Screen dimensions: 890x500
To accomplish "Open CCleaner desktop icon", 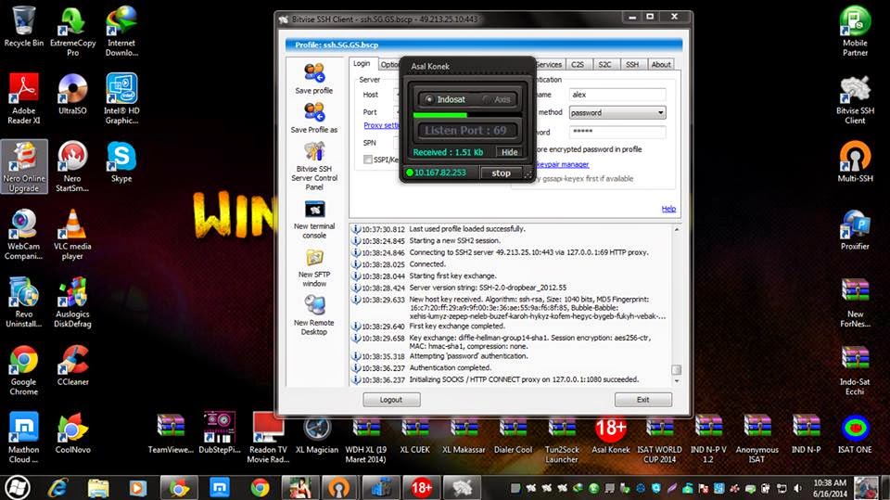I will coord(72,365).
